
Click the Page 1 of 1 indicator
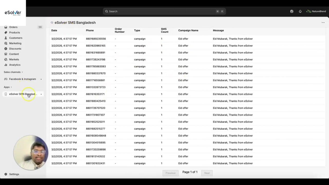pyautogui.click(x=190, y=172)
